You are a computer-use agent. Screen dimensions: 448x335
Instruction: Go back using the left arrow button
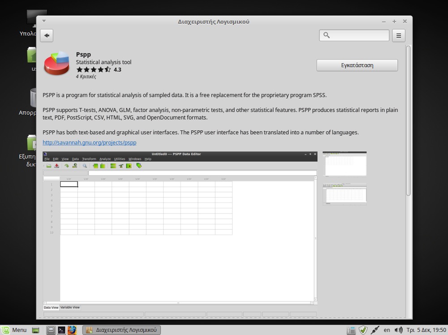47,35
